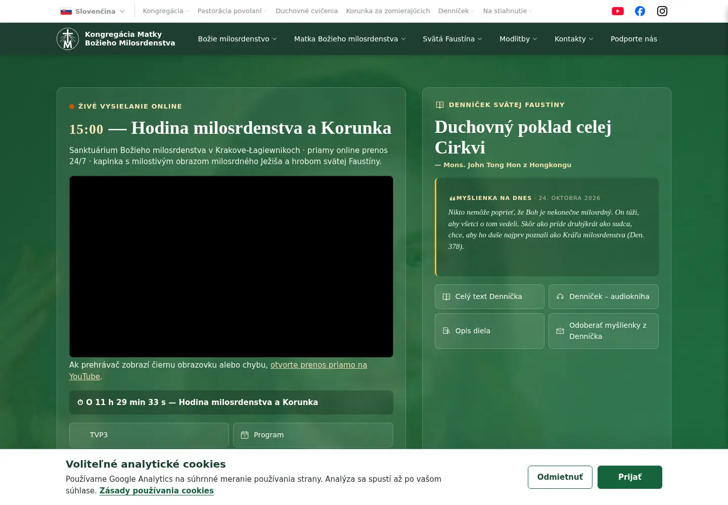
Task: Open Celý text Denníčka
Action: pos(489,297)
